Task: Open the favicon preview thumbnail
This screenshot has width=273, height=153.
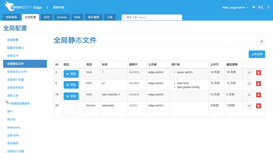Action: pos(69,110)
